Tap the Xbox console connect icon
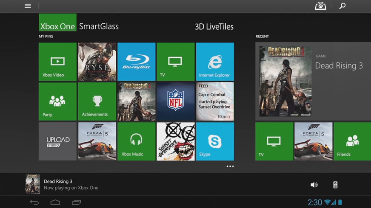Viewport: 371px width, 208px height. [x=320, y=6]
